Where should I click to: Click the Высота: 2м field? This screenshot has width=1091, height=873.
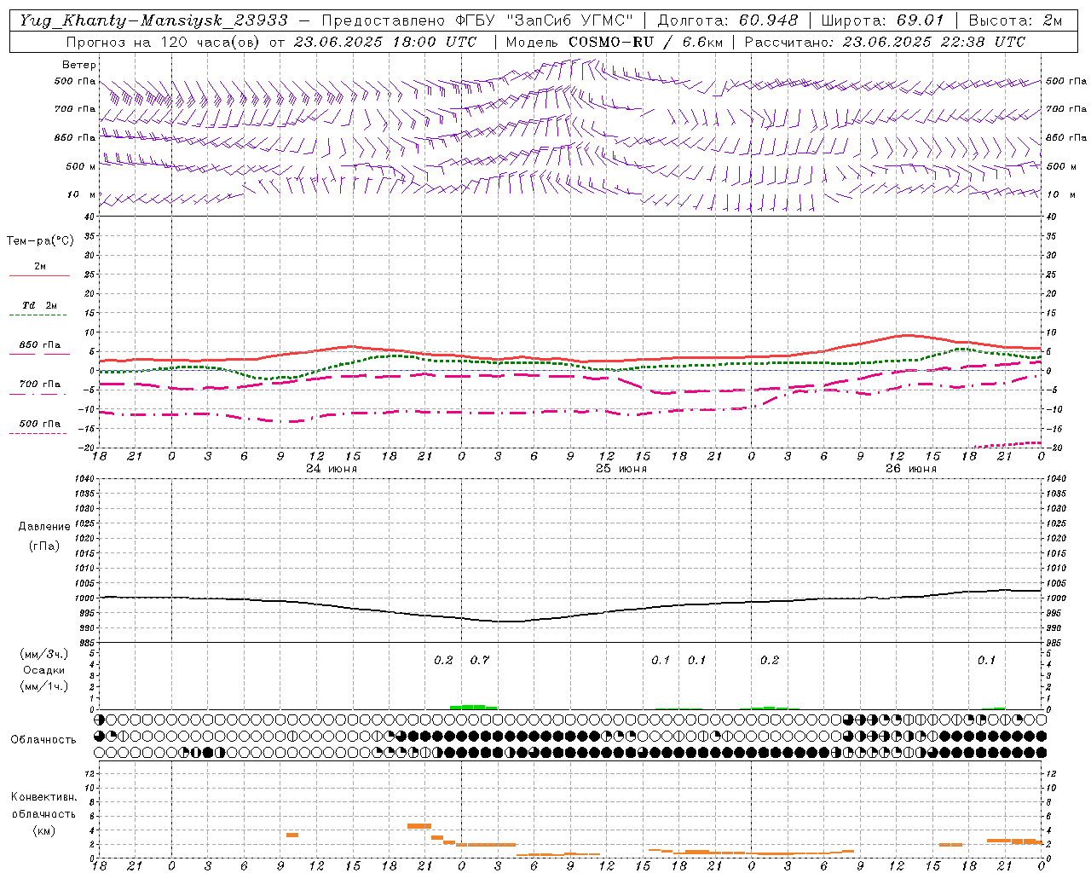click(x=1015, y=20)
